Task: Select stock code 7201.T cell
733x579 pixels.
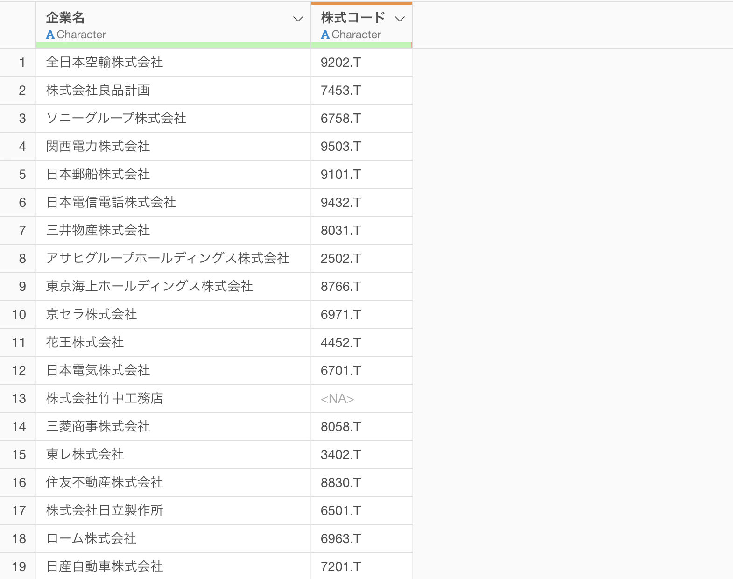Action: point(341,566)
